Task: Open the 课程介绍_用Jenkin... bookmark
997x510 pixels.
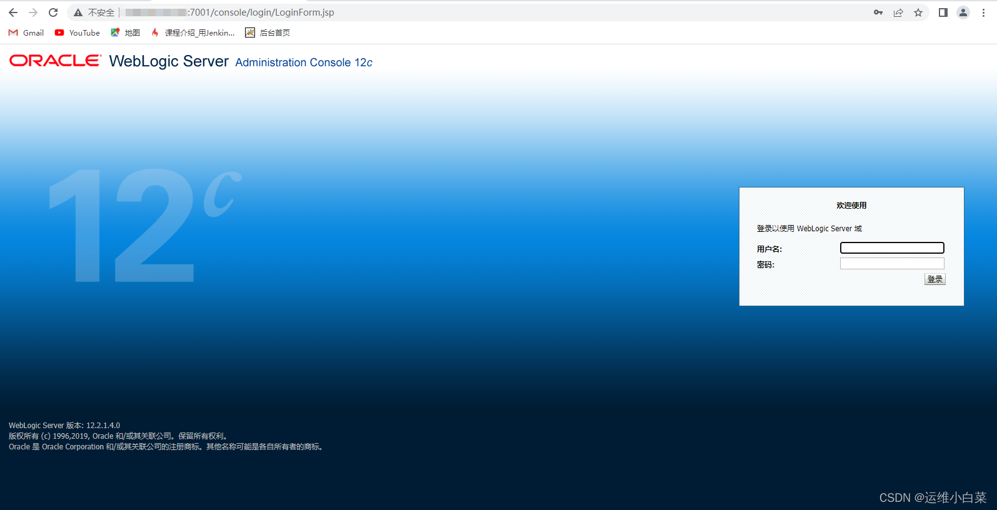Action: click(x=193, y=32)
